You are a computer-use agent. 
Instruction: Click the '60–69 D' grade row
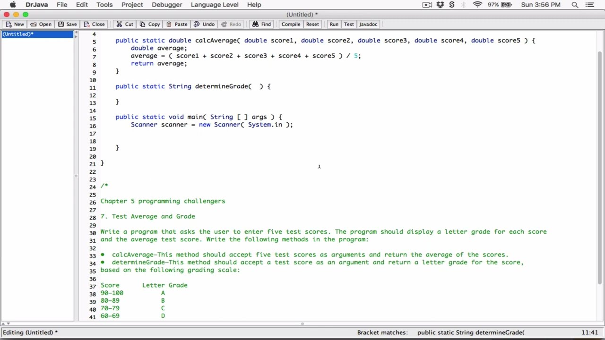(x=132, y=315)
